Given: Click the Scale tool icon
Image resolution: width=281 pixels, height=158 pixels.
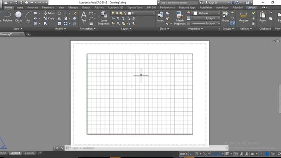Looking at the screenshot, I should pos(59,23).
